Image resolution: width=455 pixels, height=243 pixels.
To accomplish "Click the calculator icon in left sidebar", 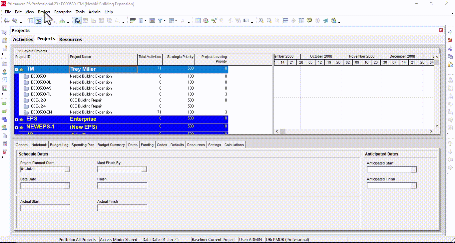I will coord(5,144).
